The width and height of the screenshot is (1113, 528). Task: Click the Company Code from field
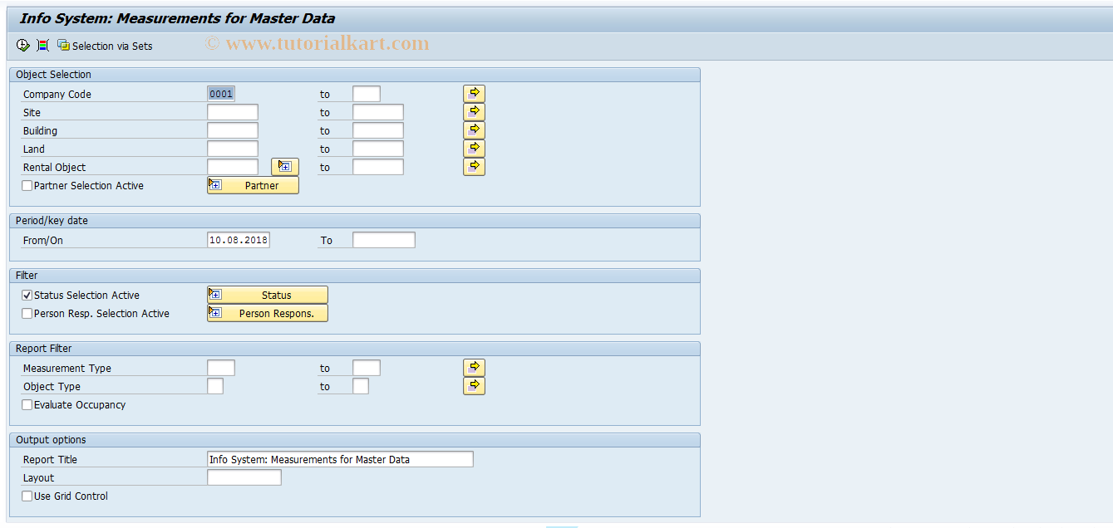(221, 94)
